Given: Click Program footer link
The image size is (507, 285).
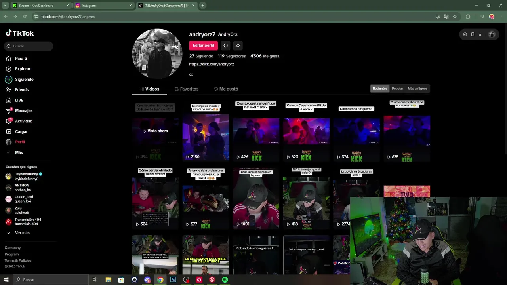Looking at the screenshot, I should pyautogui.click(x=11, y=254).
